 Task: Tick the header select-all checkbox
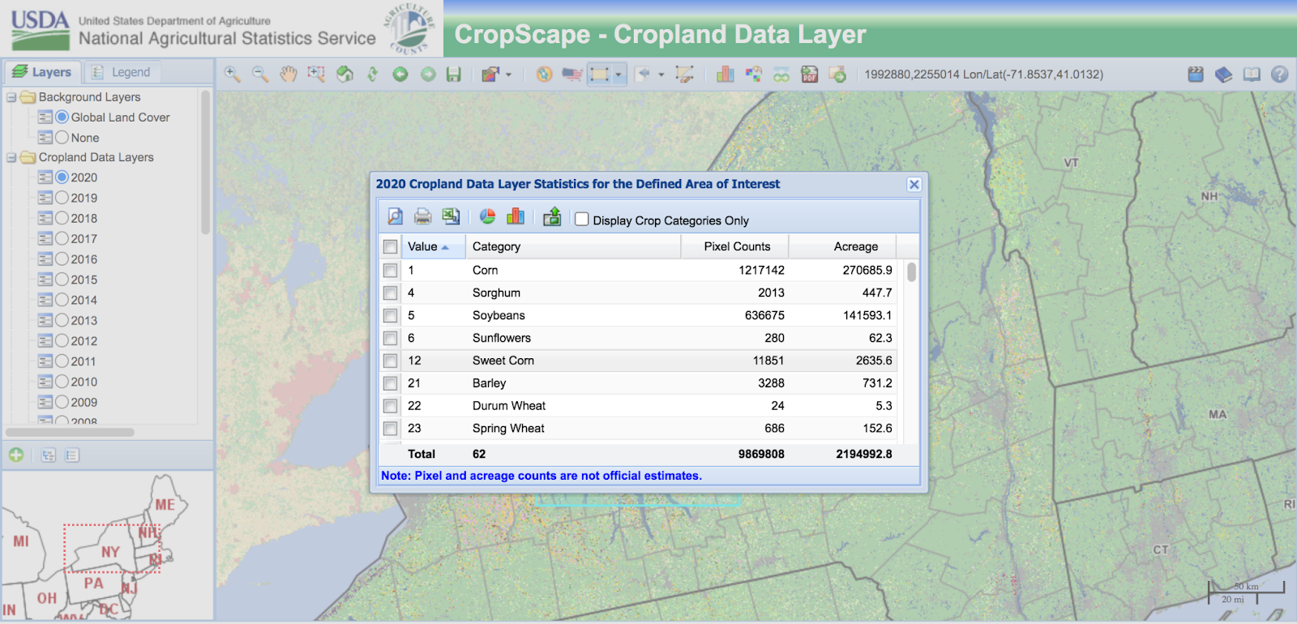coord(391,246)
